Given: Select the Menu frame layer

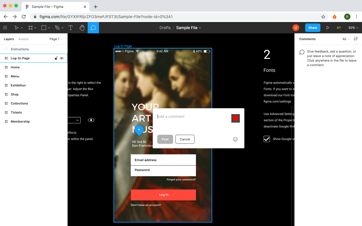Looking at the screenshot, I should (34, 76).
